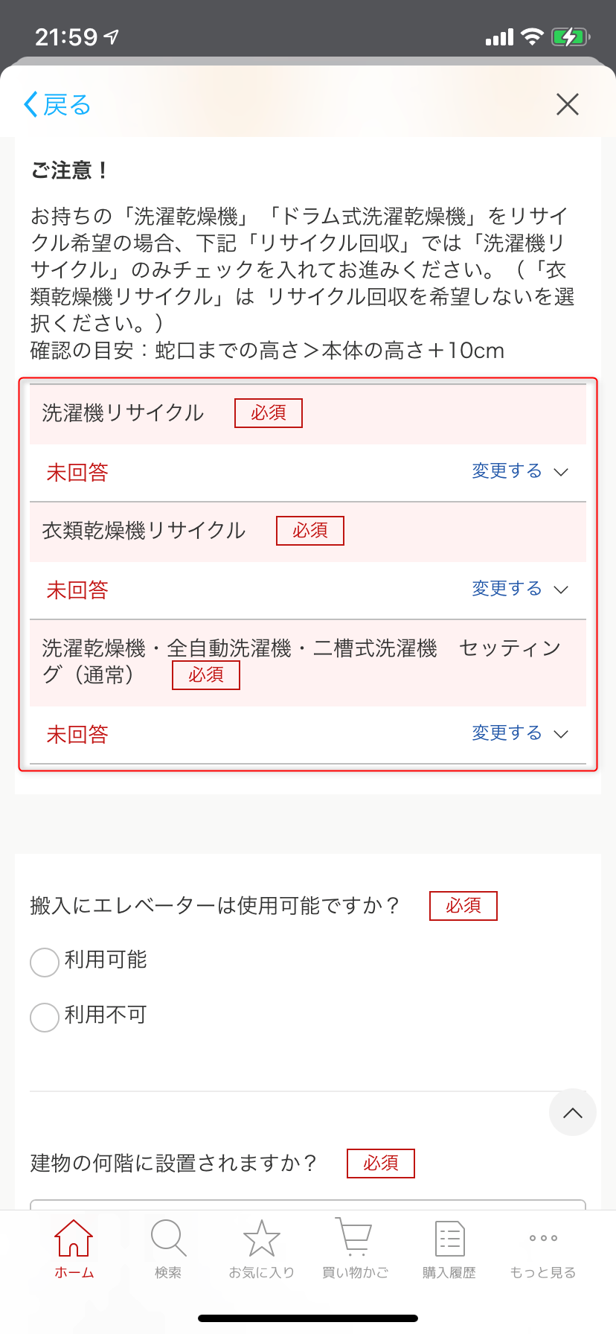Open the 買い物かご cart icon

pyautogui.click(x=355, y=1237)
